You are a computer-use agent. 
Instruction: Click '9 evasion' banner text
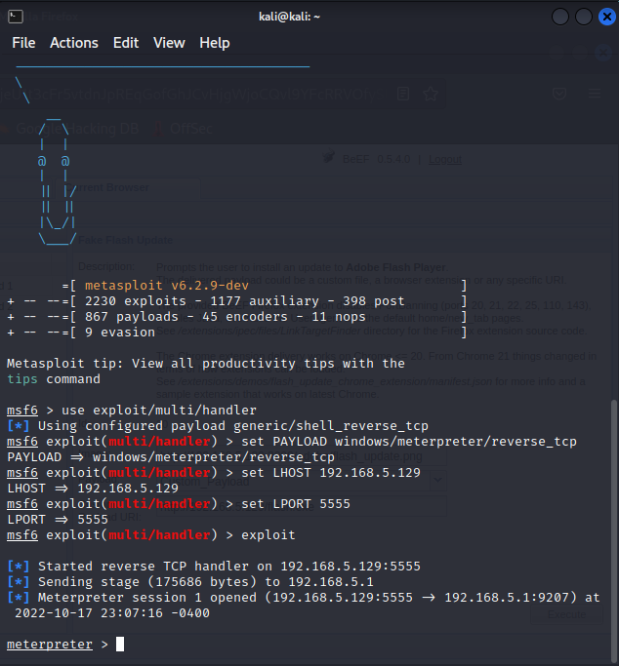pyautogui.click(x=120, y=333)
